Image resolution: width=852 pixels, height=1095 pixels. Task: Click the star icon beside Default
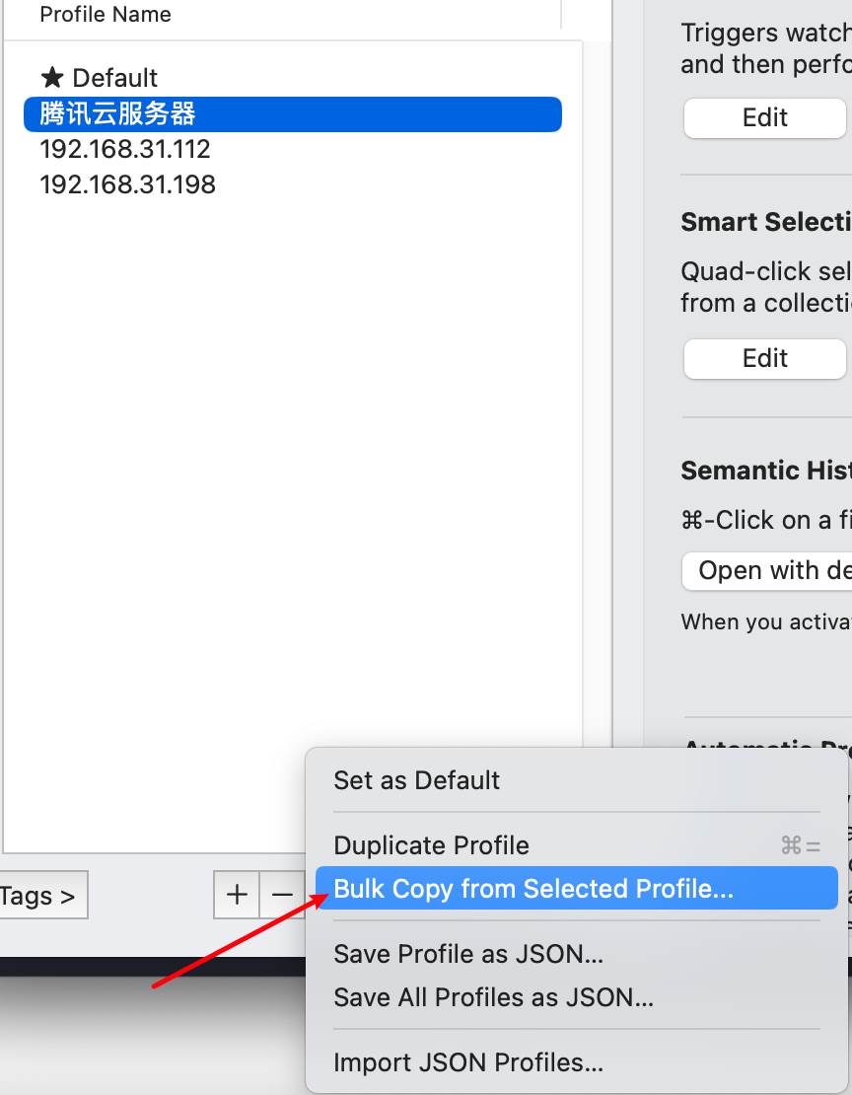[x=51, y=77]
